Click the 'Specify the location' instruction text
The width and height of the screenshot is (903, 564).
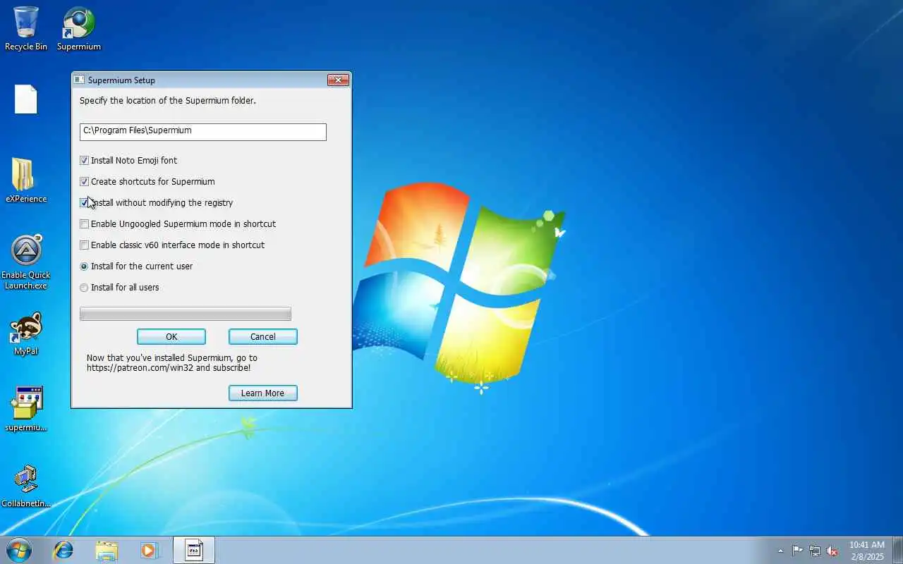pyautogui.click(x=168, y=101)
